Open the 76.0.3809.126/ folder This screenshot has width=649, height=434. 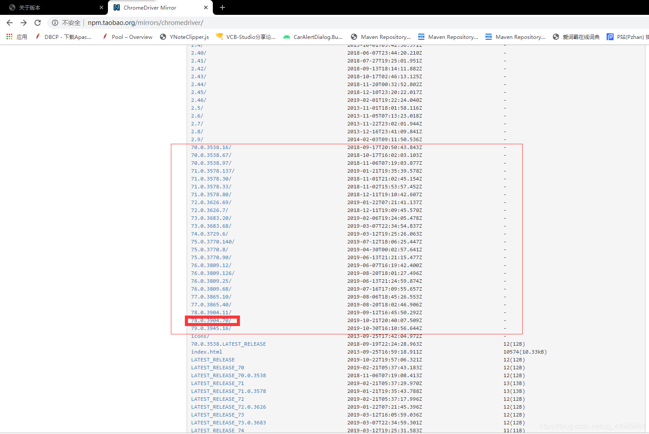[x=213, y=273]
